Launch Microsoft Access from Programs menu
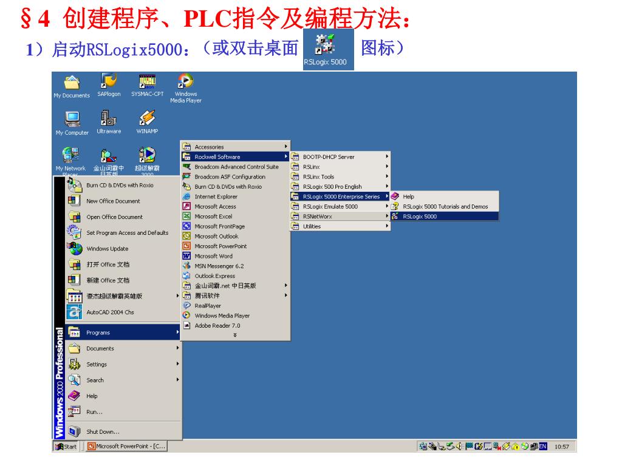The width and height of the screenshot is (622, 466). [x=235, y=206]
